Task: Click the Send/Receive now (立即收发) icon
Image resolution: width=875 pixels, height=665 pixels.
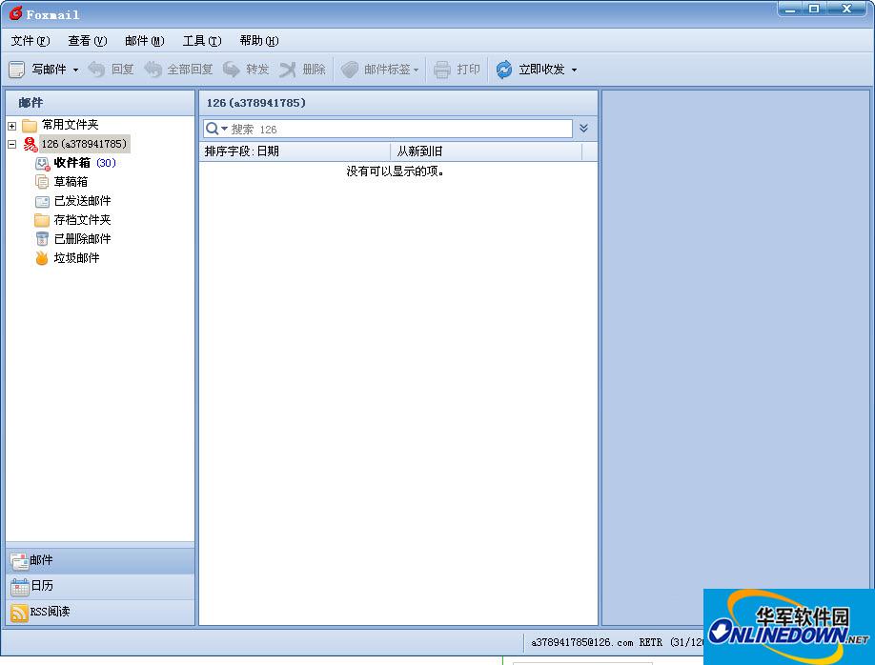Action: pyautogui.click(x=504, y=70)
